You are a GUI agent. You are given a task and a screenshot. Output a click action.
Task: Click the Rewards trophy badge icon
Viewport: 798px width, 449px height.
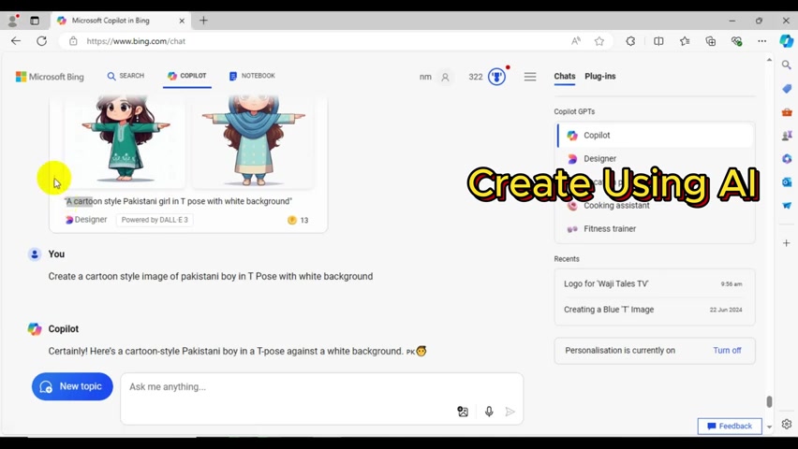(x=496, y=77)
